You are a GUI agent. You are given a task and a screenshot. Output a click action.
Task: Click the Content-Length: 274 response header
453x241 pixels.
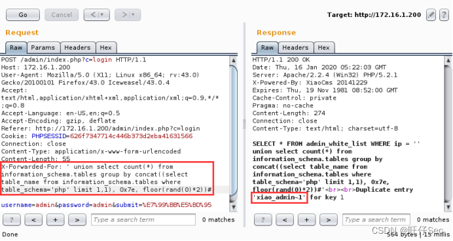click(289, 113)
